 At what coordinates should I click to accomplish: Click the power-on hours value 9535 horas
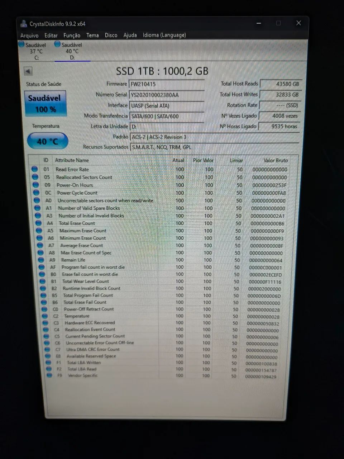pos(279,126)
